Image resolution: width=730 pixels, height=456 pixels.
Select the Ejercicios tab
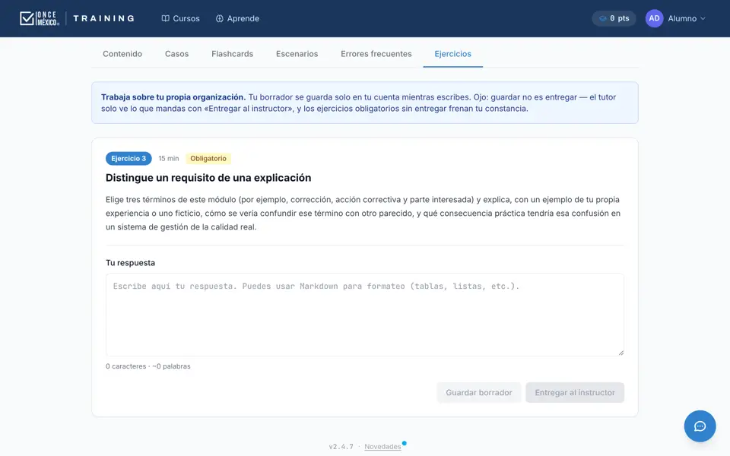click(453, 54)
